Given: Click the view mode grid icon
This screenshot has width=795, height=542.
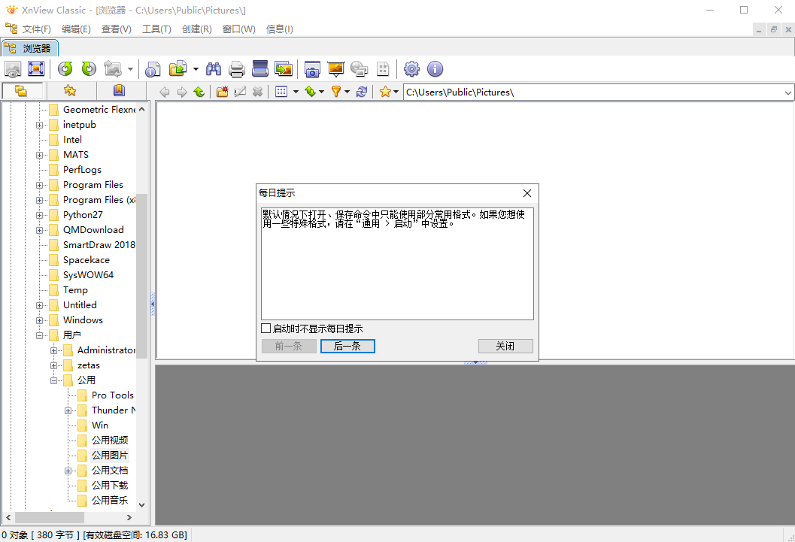Looking at the screenshot, I should (281, 92).
